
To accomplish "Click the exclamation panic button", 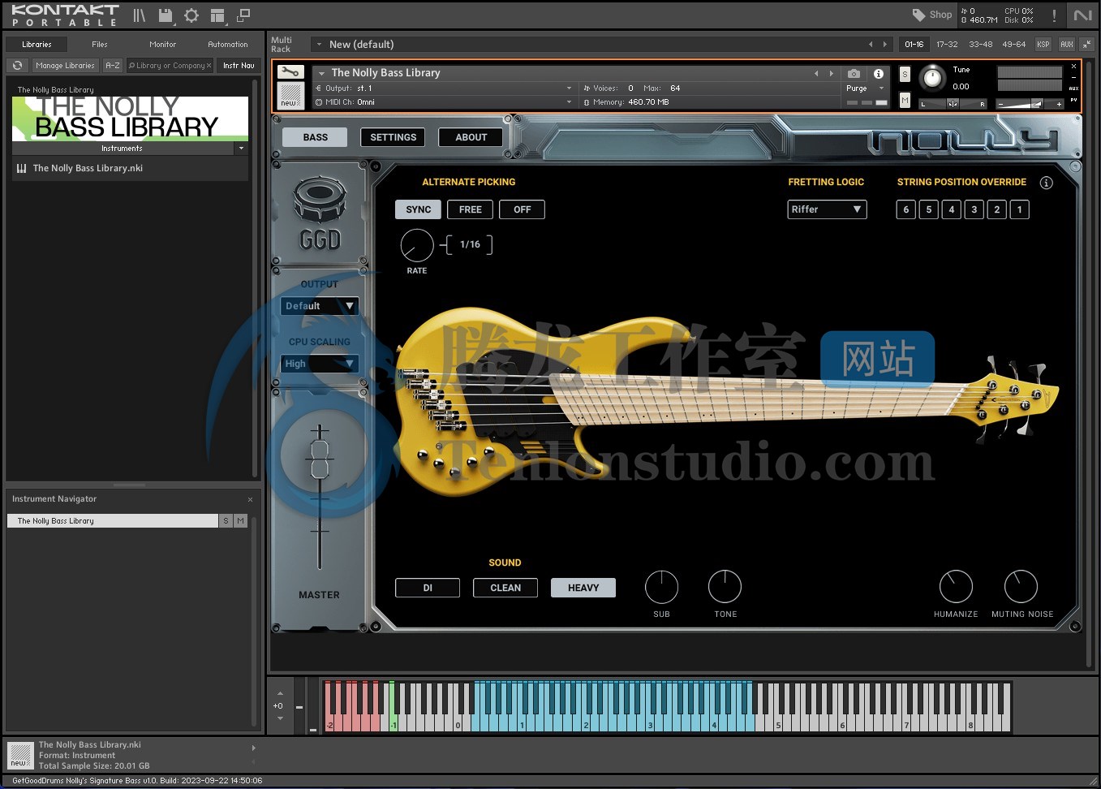I will pyautogui.click(x=1054, y=15).
